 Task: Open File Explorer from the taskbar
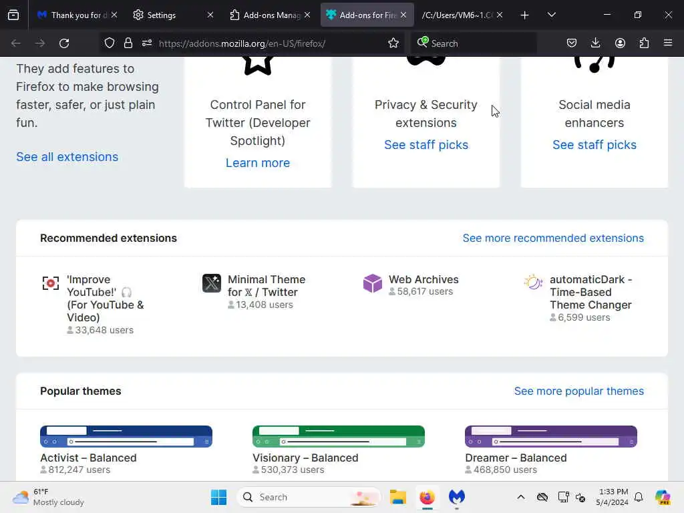[398, 497]
